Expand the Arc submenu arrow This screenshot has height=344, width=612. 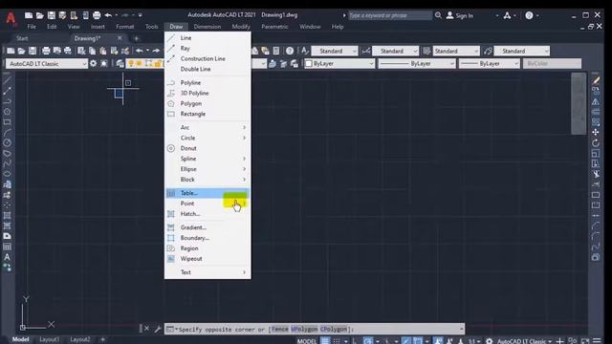[245, 127]
